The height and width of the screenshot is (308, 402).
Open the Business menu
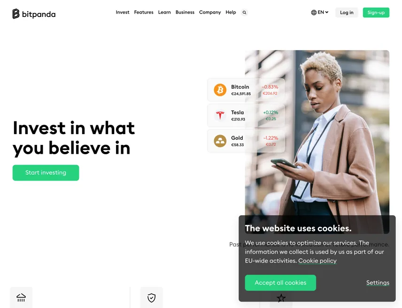click(185, 12)
